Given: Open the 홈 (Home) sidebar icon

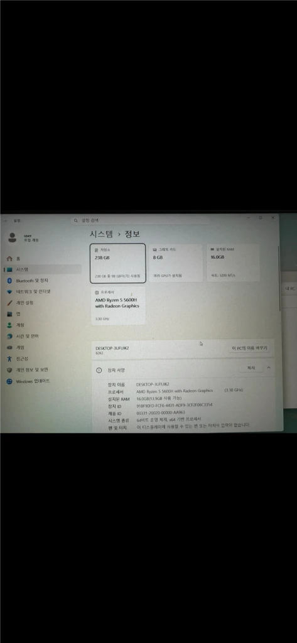Looking at the screenshot, I should [9, 259].
